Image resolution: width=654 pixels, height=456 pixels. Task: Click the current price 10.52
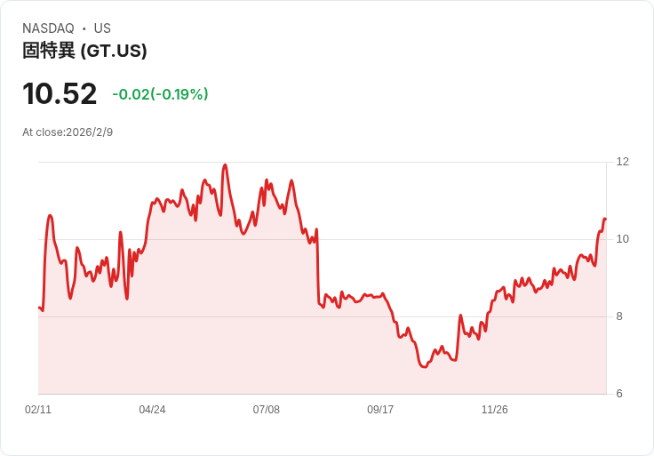[x=60, y=94]
